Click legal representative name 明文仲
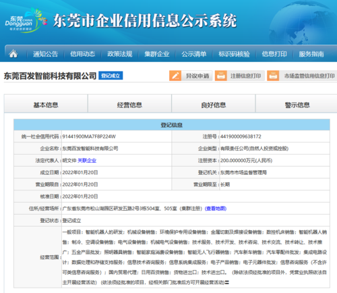 pyautogui.click(x=69, y=161)
